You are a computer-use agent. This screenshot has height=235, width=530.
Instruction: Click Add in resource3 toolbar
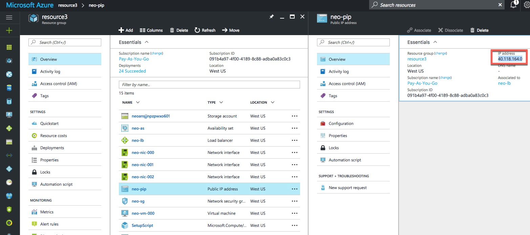[x=126, y=30]
